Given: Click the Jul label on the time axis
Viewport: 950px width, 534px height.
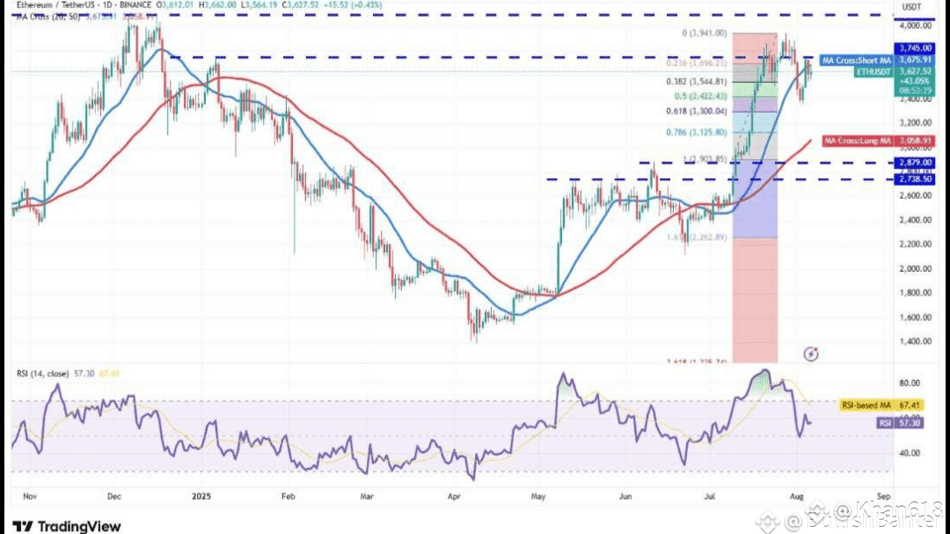Looking at the screenshot, I should (x=710, y=496).
